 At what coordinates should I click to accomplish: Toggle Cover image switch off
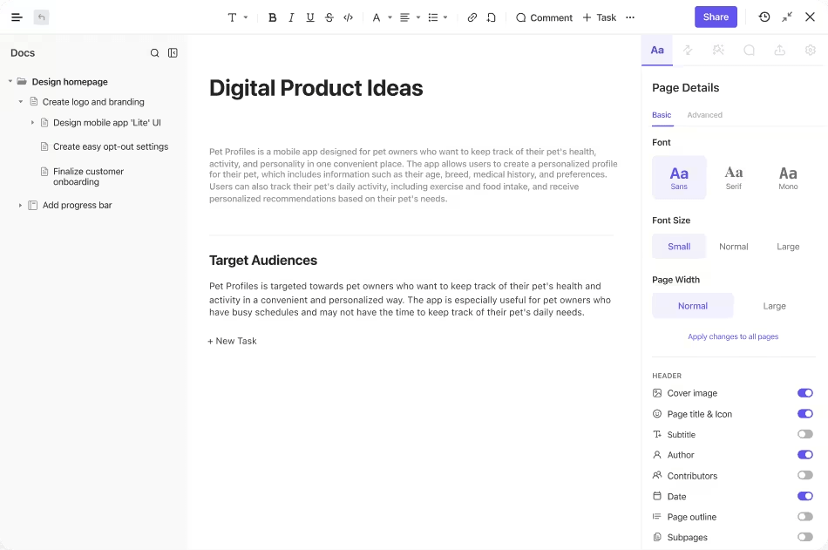804,392
